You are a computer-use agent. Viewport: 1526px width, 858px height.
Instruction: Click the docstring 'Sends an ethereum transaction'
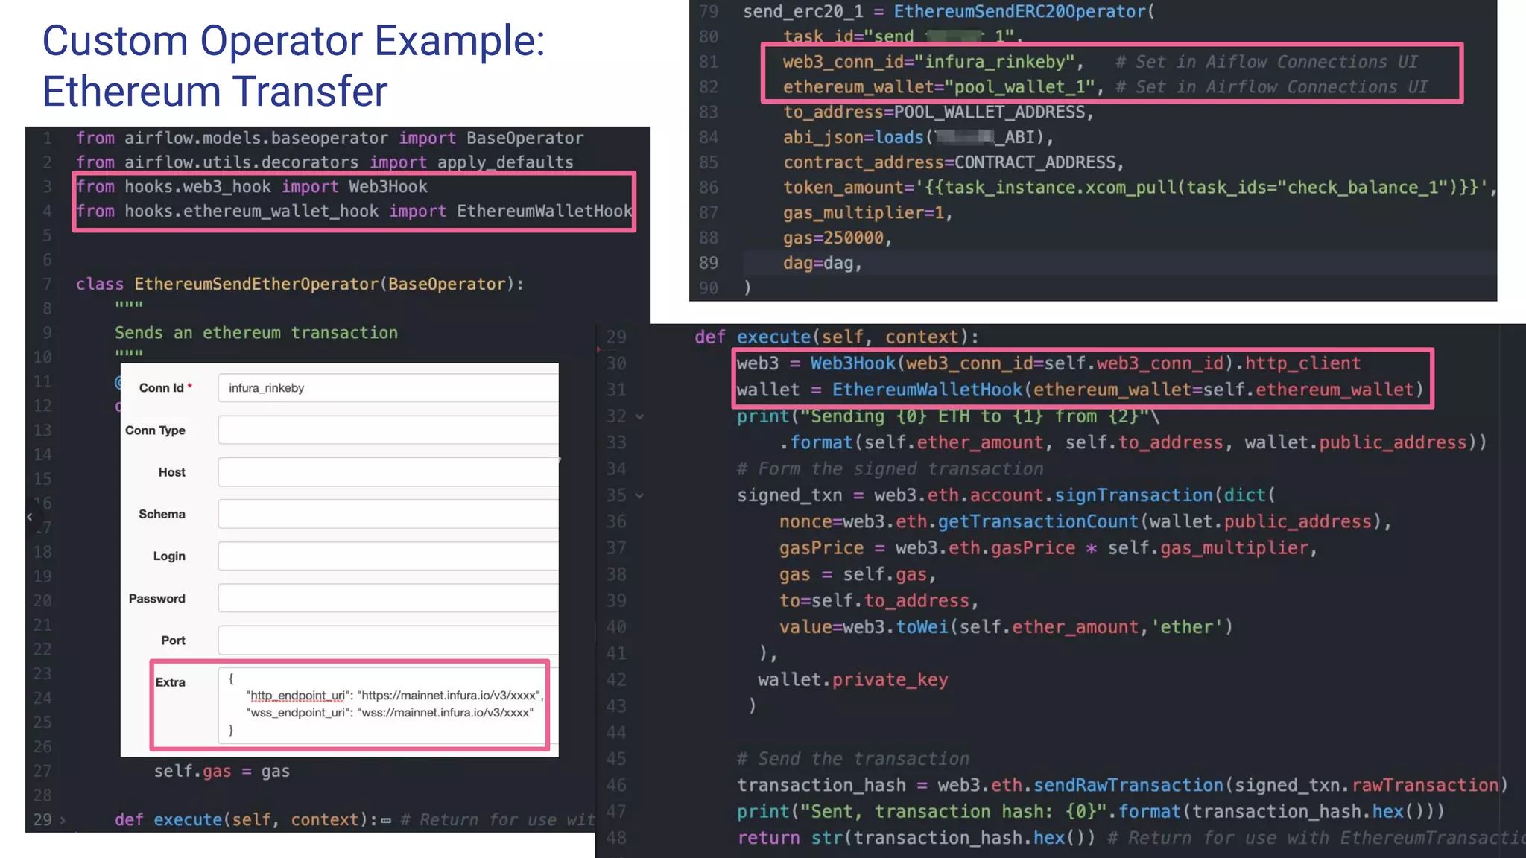(256, 333)
